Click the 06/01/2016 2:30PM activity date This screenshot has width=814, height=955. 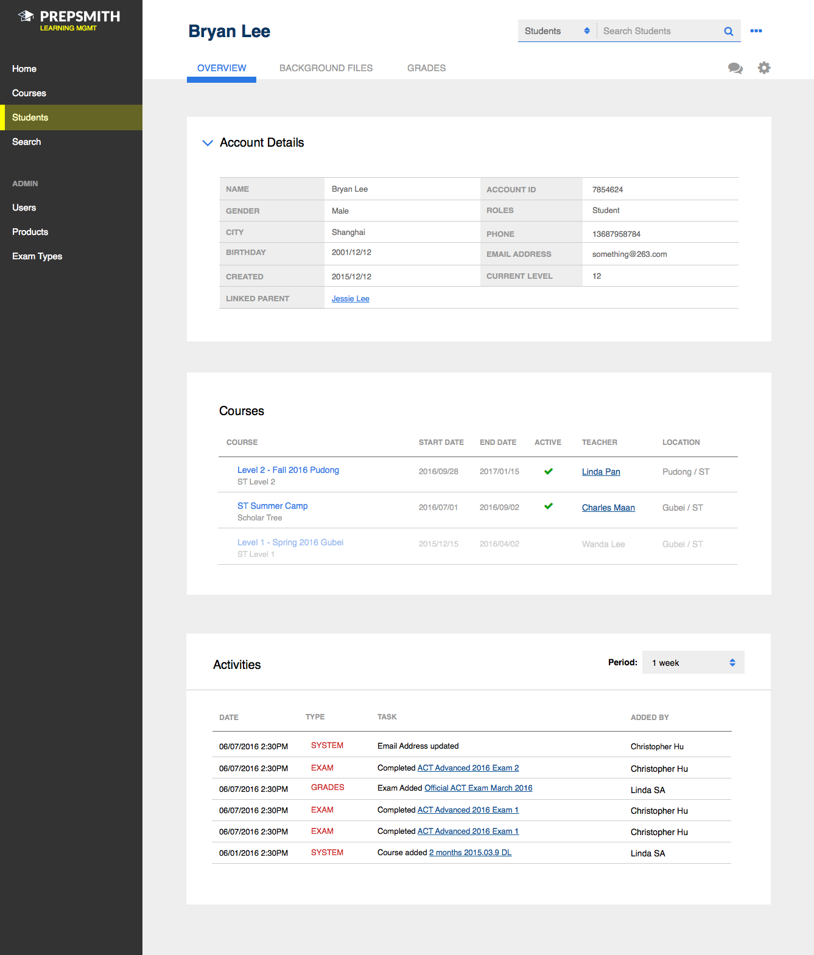[x=253, y=853]
